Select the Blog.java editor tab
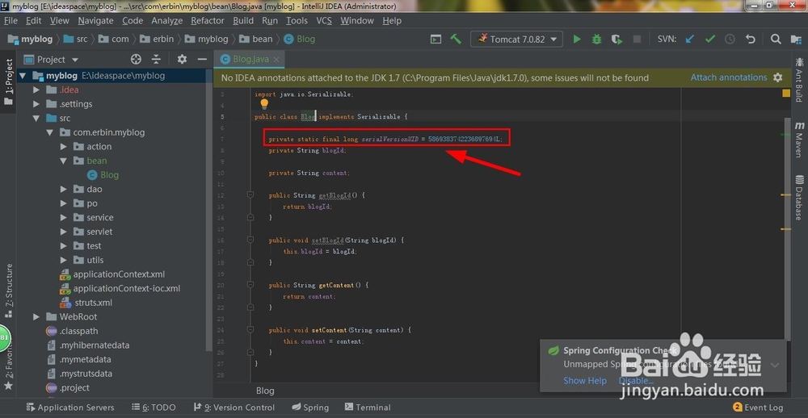Image resolution: width=808 pixels, height=418 pixels. [x=251, y=59]
